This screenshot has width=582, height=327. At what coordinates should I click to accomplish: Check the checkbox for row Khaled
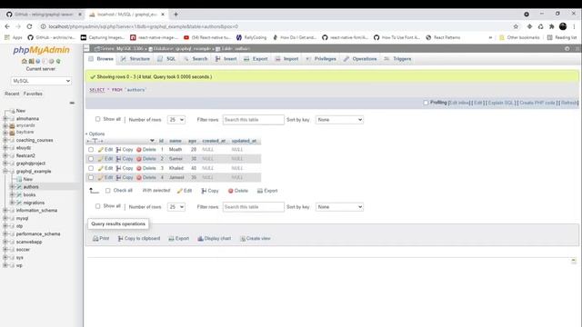click(91, 168)
